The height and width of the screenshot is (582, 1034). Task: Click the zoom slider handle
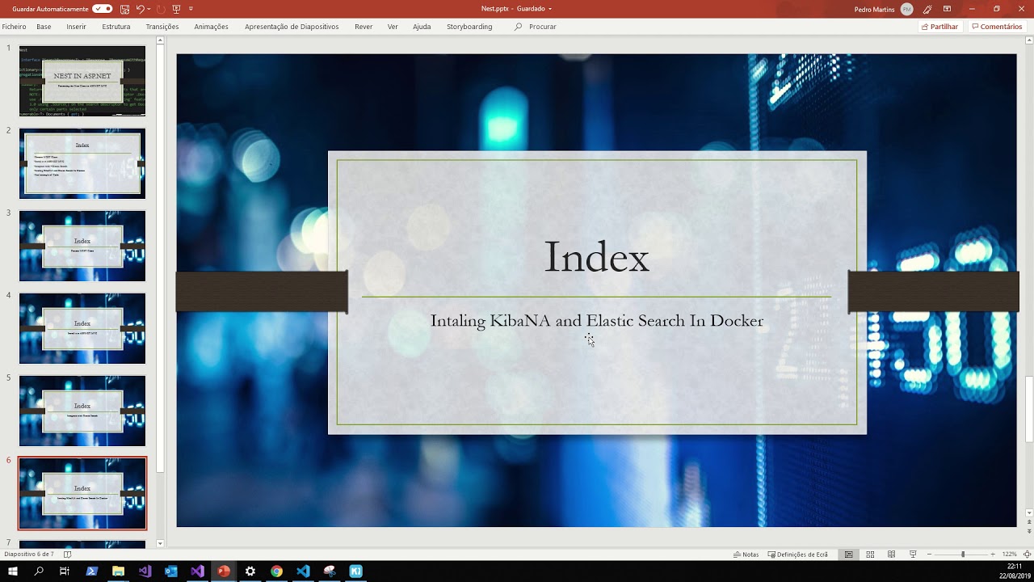(x=962, y=555)
